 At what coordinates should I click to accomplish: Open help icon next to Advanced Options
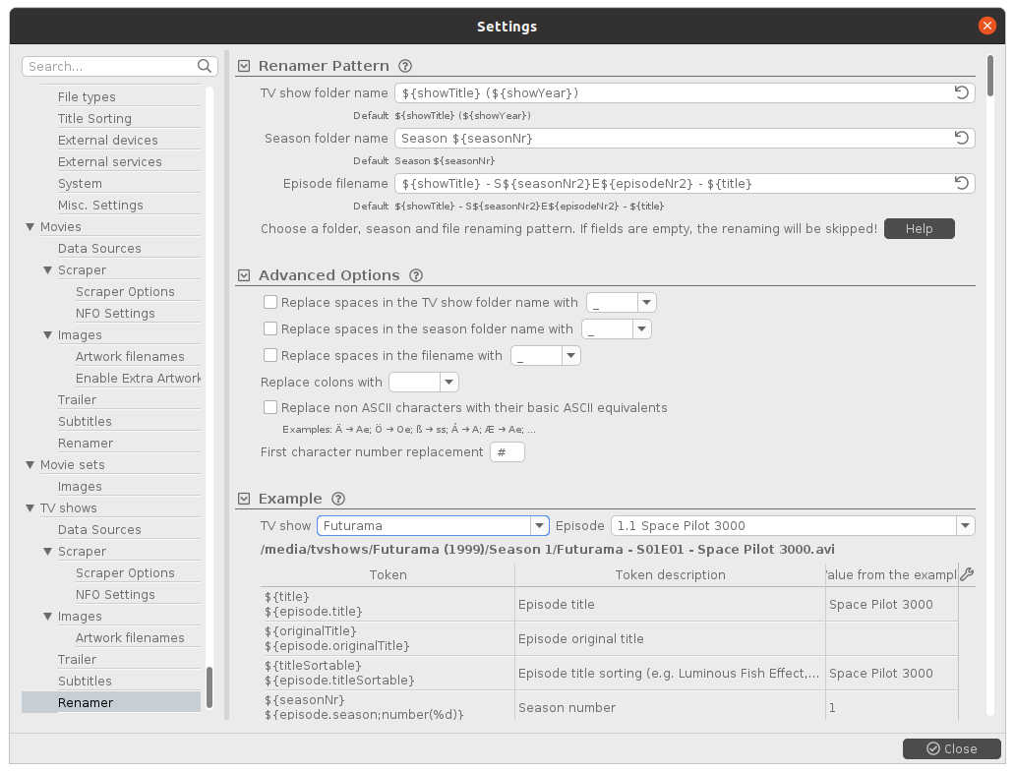pyautogui.click(x=416, y=275)
